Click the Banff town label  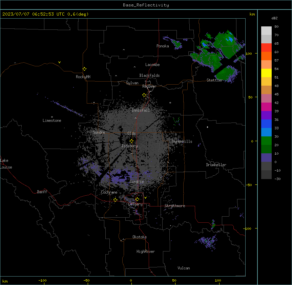click(x=42, y=192)
